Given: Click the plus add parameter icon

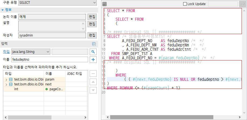Looking at the screenshot, I should point(93,60).
